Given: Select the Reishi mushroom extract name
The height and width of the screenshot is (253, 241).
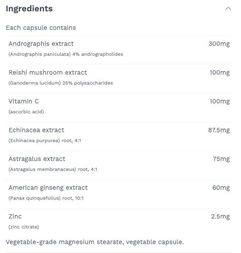Looking at the screenshot, I should point(47,72).
